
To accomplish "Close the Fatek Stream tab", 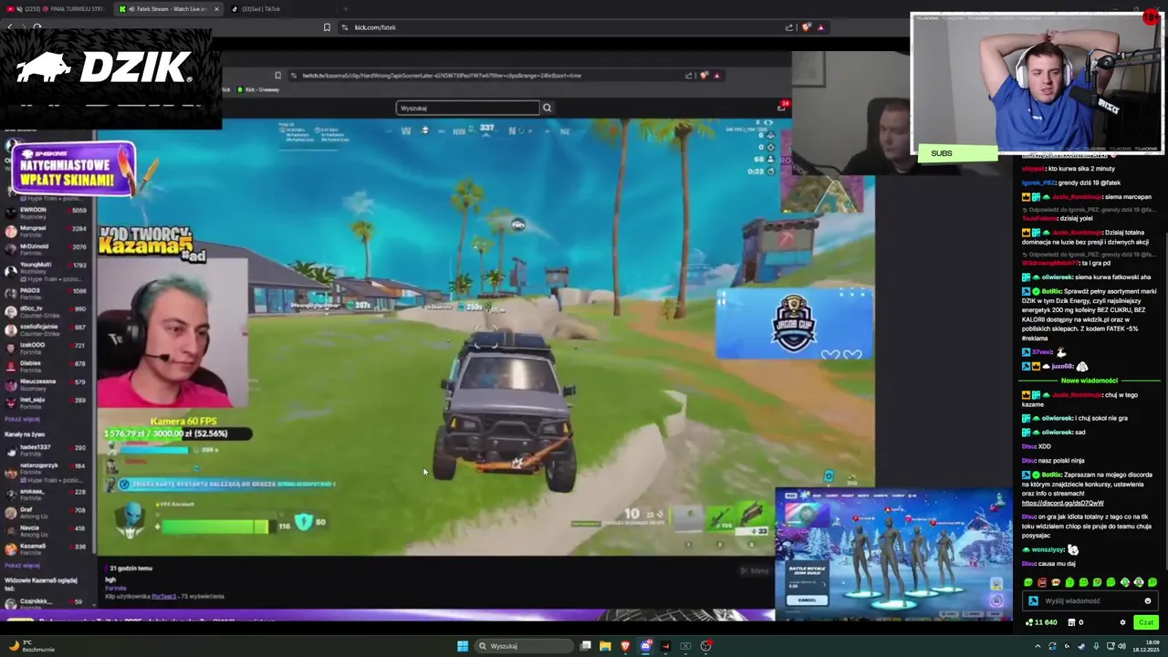I will tap(216, 9).
